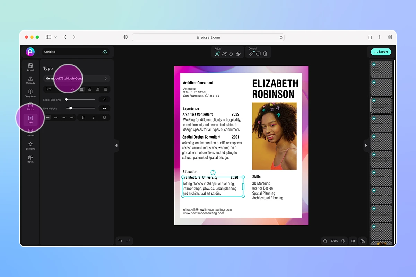This screenshot has height=277, width=416.
Task: Toggle bold formatting for the text
Action: [x=83, y=117]
